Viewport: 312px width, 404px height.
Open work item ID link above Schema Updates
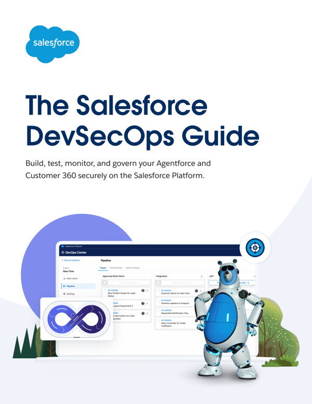[x=166, y=300]
